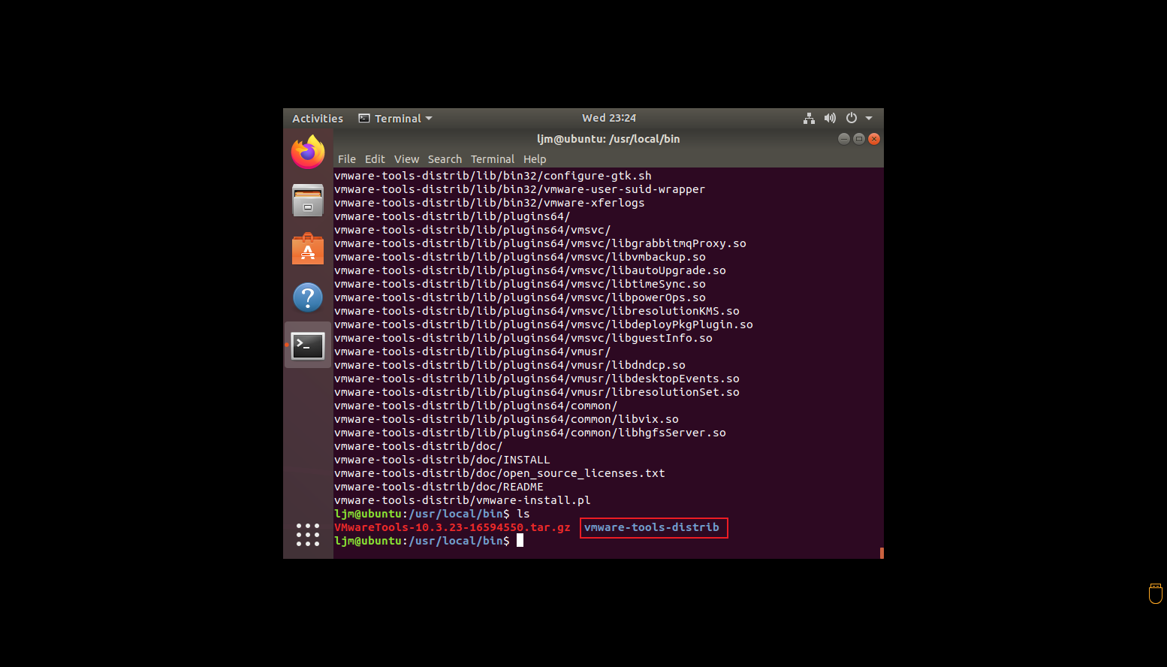Click the prompt line with ls command
This screenshot has height=667, width=1167.
pyautogui.click(x=432, y=514)
